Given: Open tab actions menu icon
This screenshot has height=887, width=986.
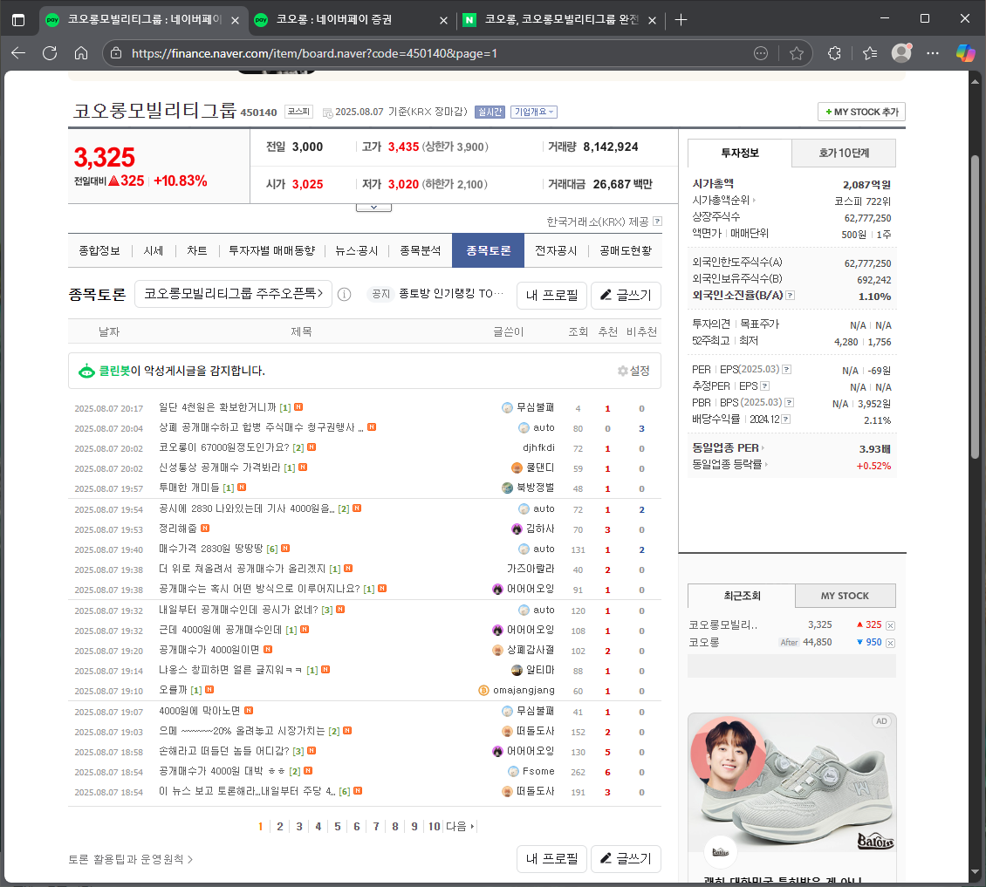Looking at the screenshot, I should tap(18, 20).
